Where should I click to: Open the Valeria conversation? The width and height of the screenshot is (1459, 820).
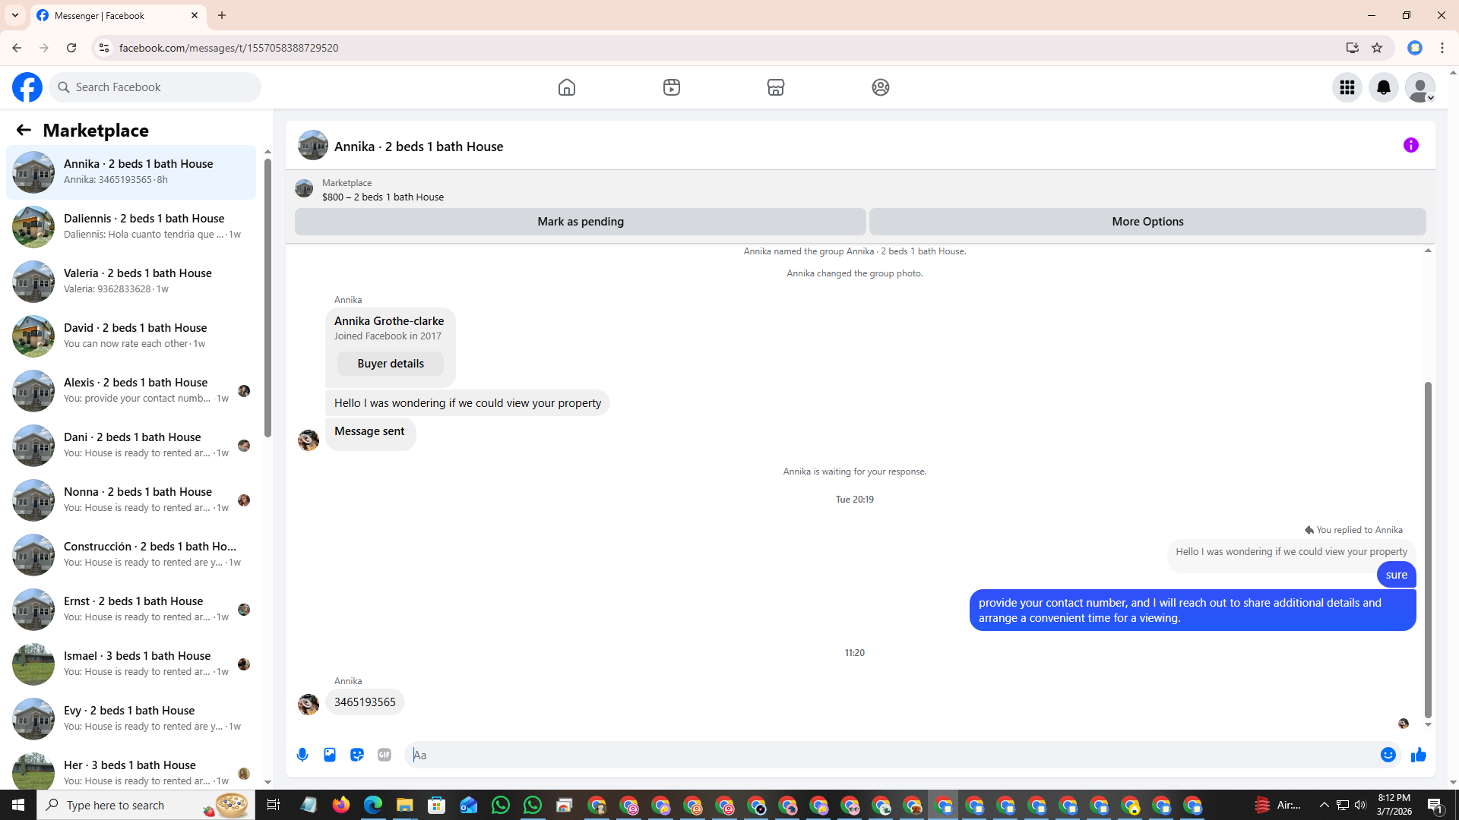131,282
